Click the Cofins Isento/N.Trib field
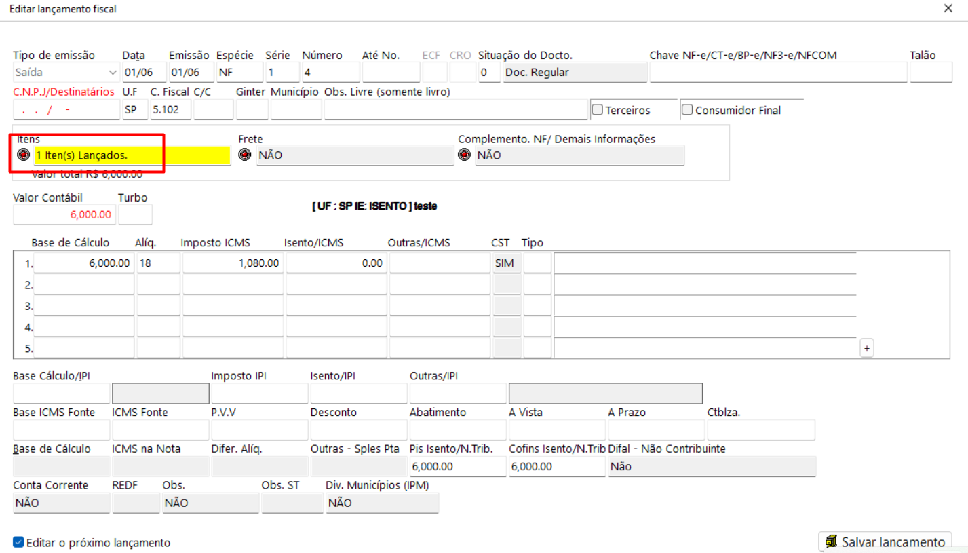The image size is (968, 553). tap(557, 467)
